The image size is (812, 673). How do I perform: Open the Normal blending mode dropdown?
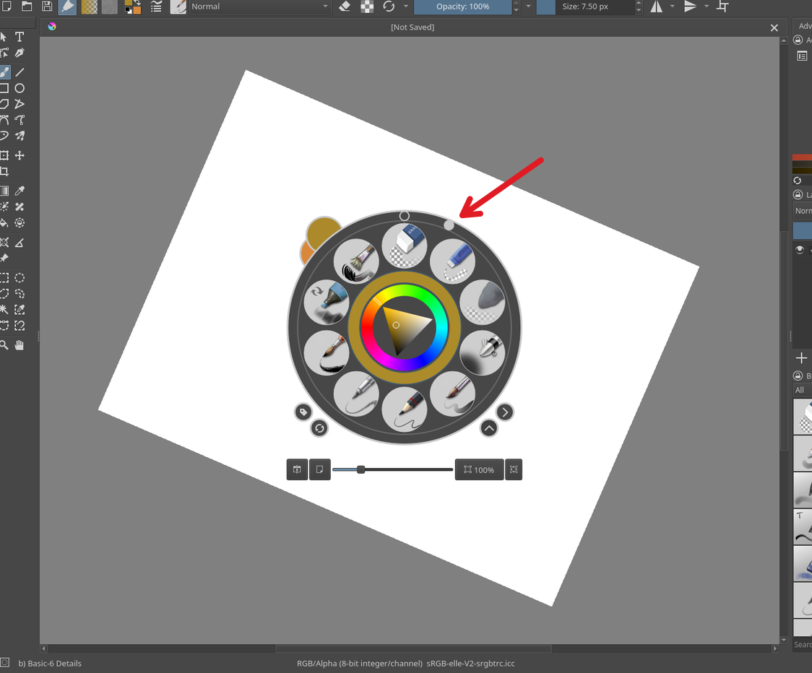point(260,6)
